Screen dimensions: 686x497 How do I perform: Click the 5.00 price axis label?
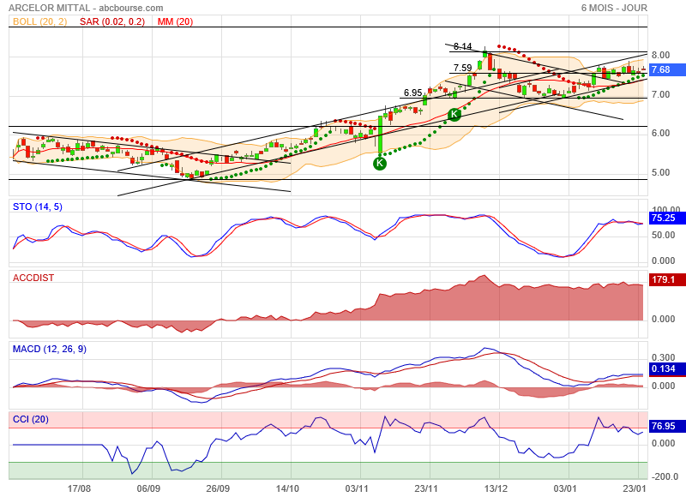pos(660,172)
